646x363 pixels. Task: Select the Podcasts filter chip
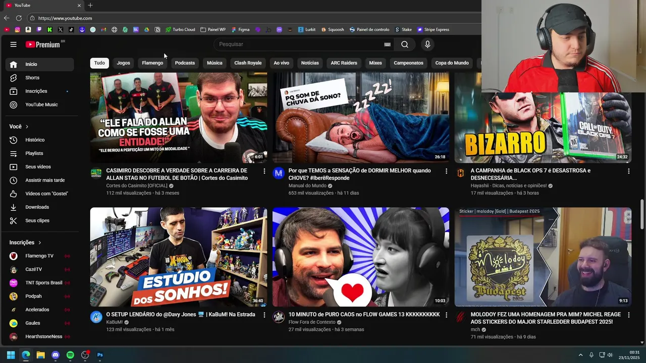(185, 63)
